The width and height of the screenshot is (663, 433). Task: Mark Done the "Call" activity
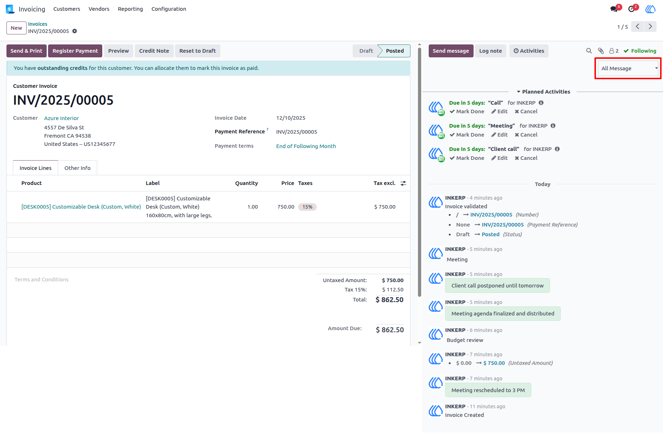(x=467, y=111)
